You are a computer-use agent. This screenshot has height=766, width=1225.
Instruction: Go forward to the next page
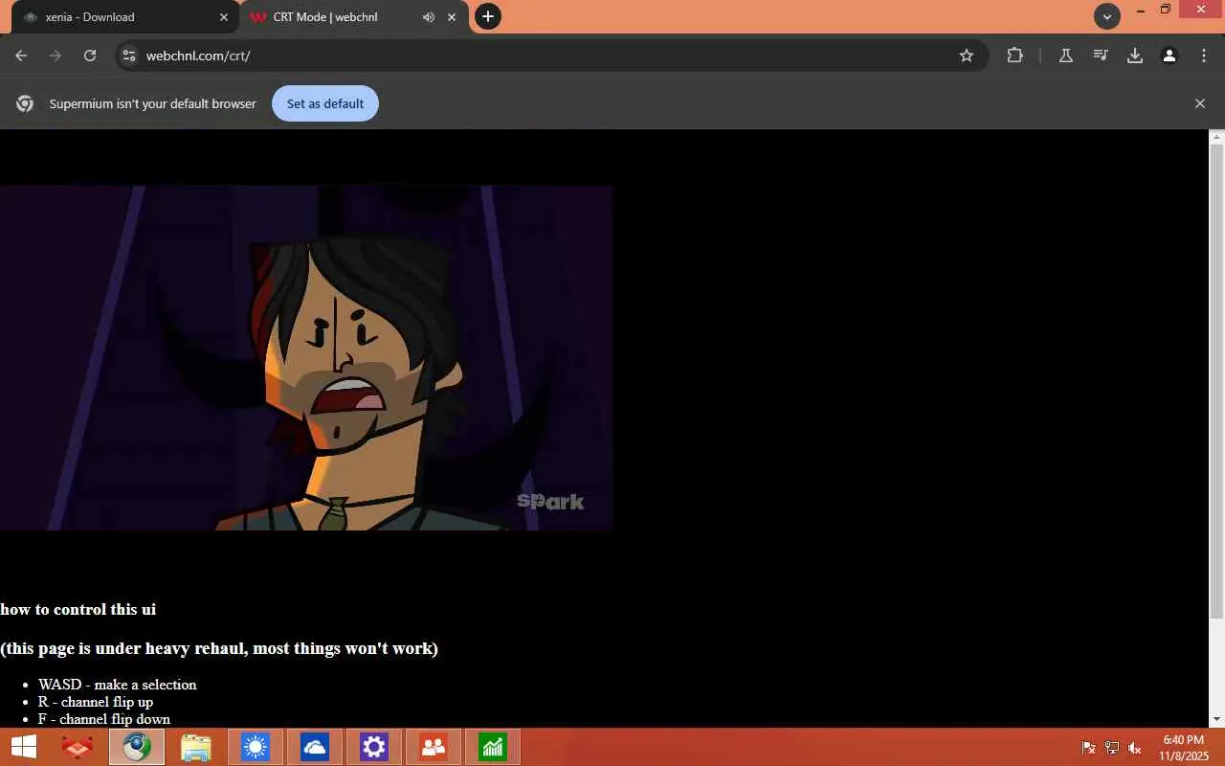point(56,56)
